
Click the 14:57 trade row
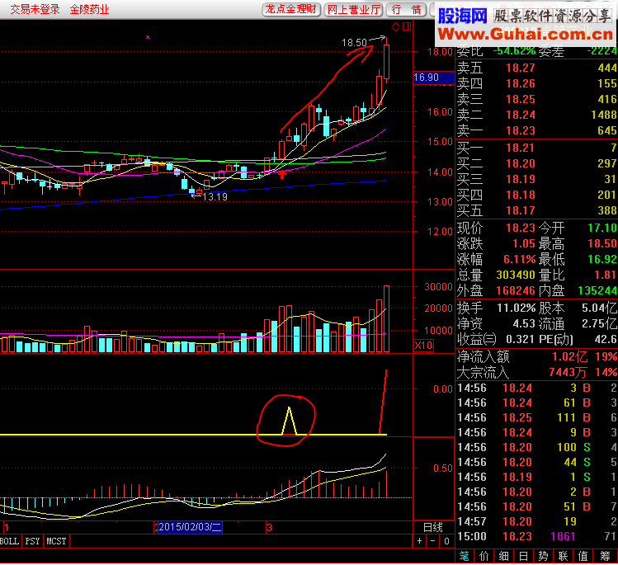(537, 521)
